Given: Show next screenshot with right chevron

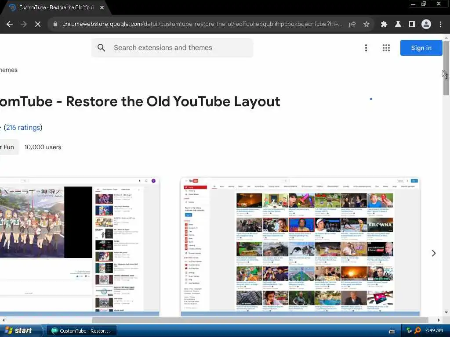Looking at the screenshot, I should pos(434,253).
